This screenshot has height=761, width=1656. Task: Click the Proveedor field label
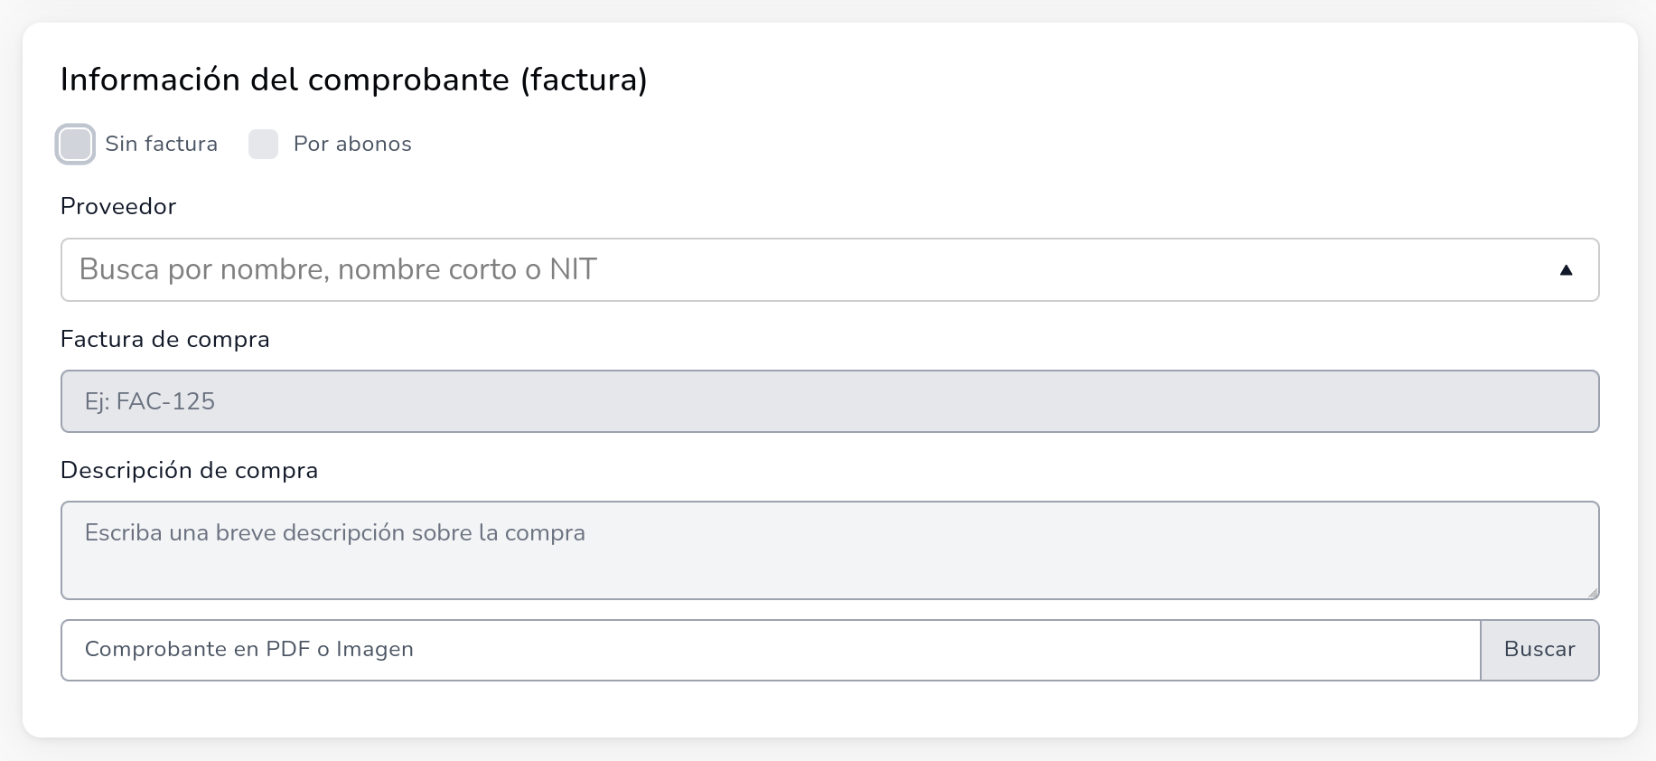(117, 206)
